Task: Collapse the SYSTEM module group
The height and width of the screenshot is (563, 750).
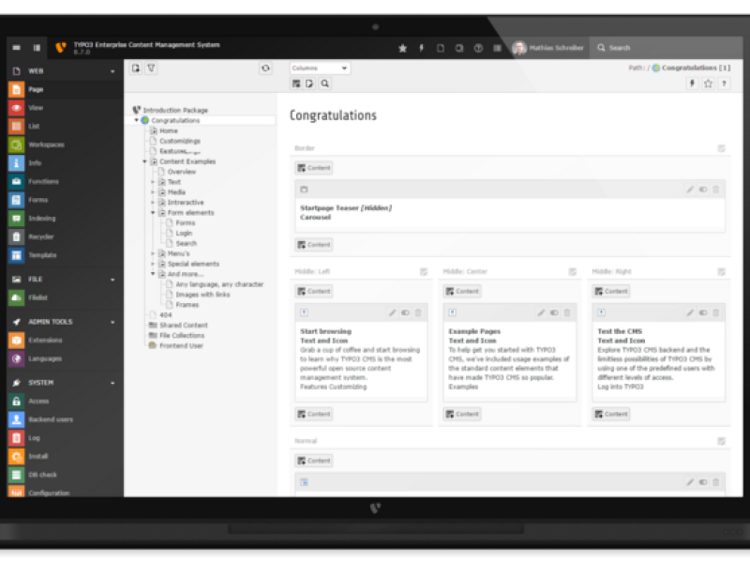Action: coord(112,383)
